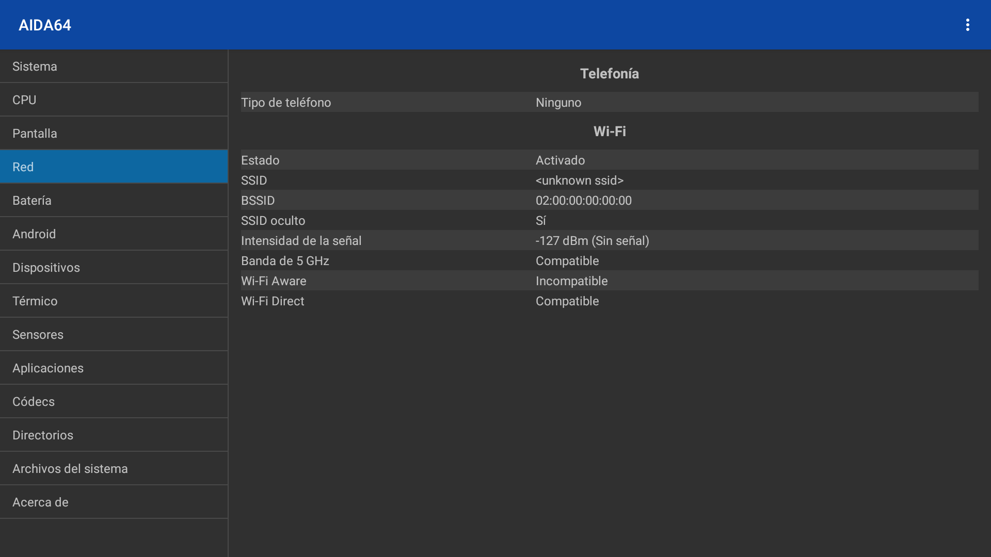Image resolution: width=991 pixels, height=557 pixels.
Task: Select the Red sidebar item
Action: (114, 167)
